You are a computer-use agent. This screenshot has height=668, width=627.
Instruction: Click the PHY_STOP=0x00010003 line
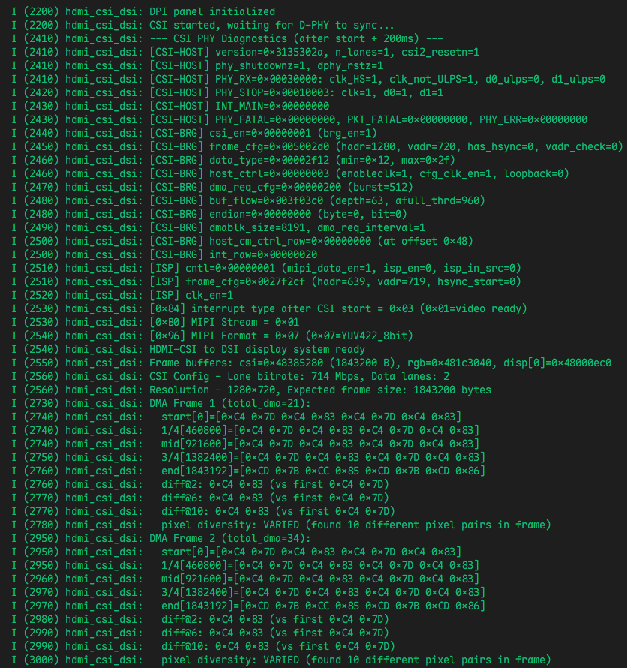[x=227, y=93]
